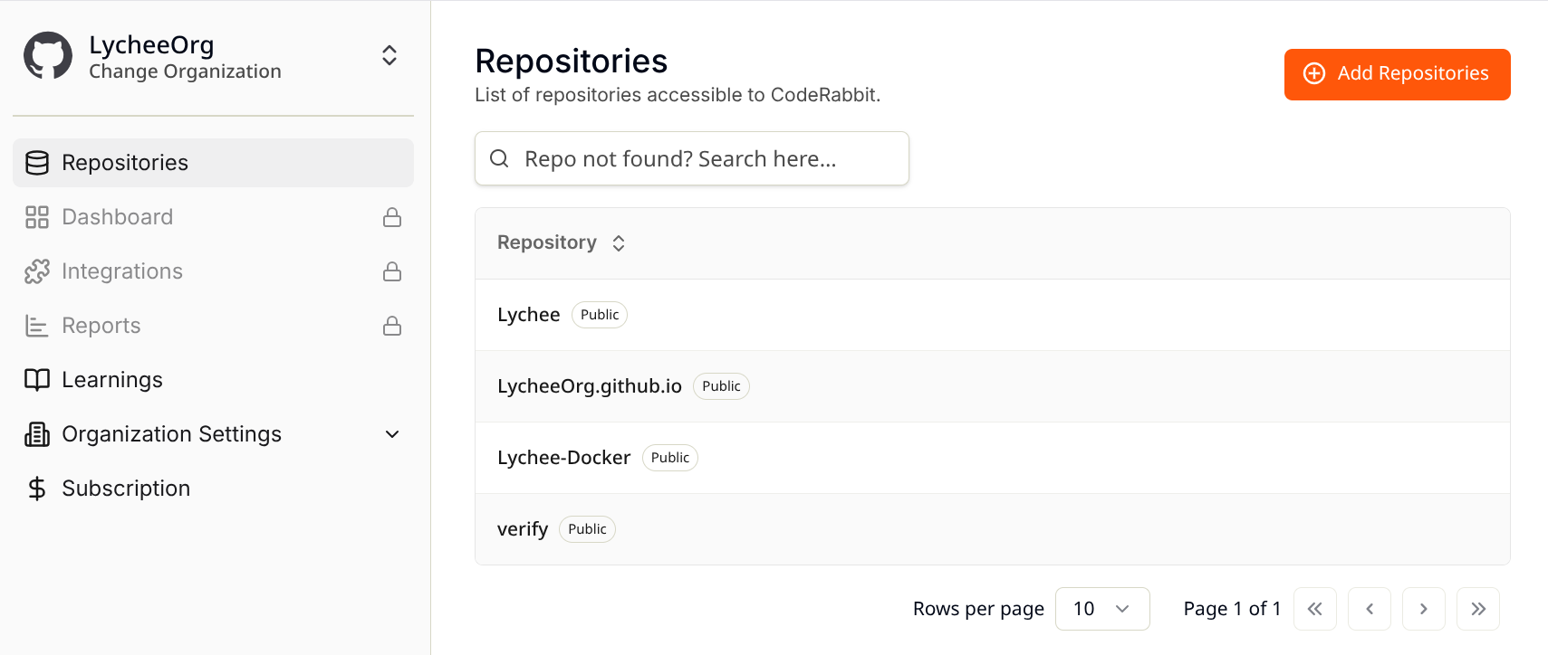Click the Repositories database icon in sidebar
This screenshot has height=655, width=1548.
37,163
